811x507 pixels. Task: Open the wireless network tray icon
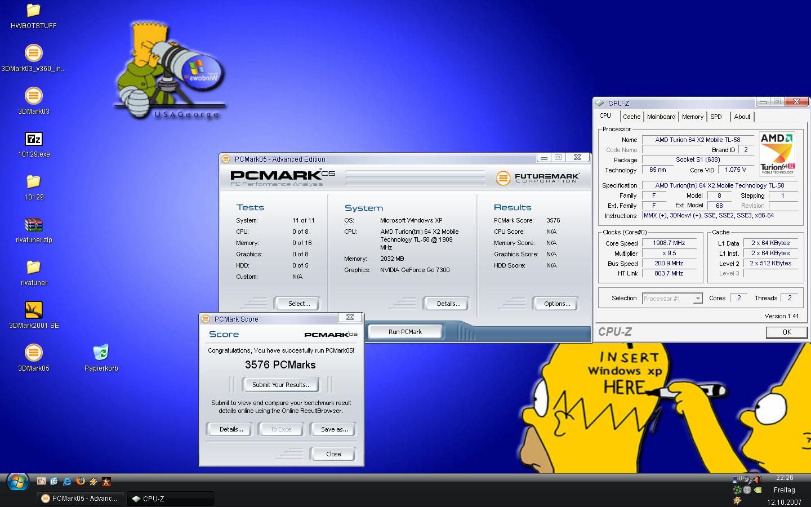point(737,479)
